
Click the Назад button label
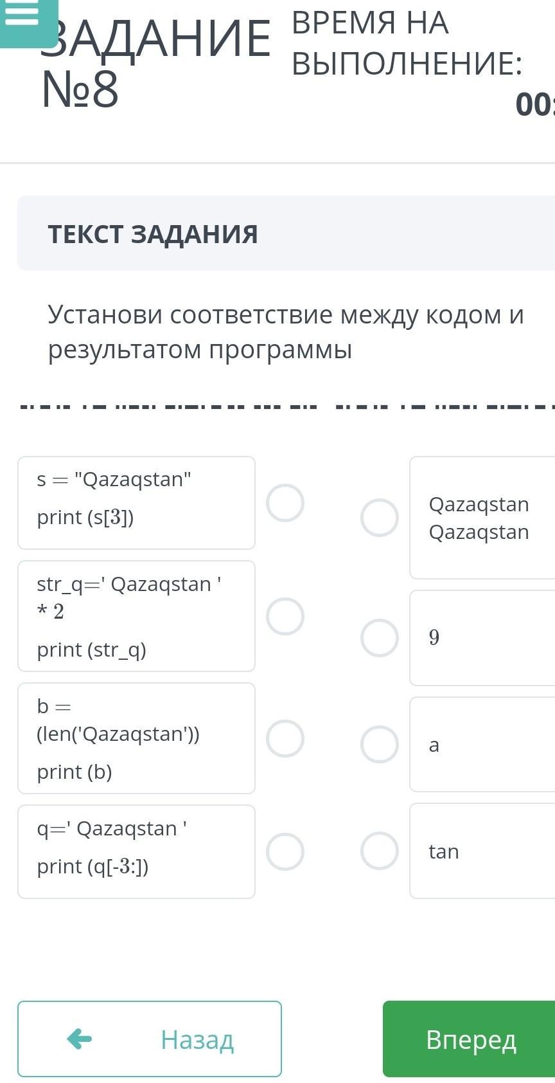tap(197, 1039)
